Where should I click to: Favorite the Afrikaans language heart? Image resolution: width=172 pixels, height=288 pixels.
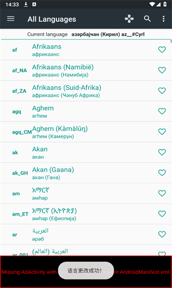pyautogui.click(x=162, y=49)
